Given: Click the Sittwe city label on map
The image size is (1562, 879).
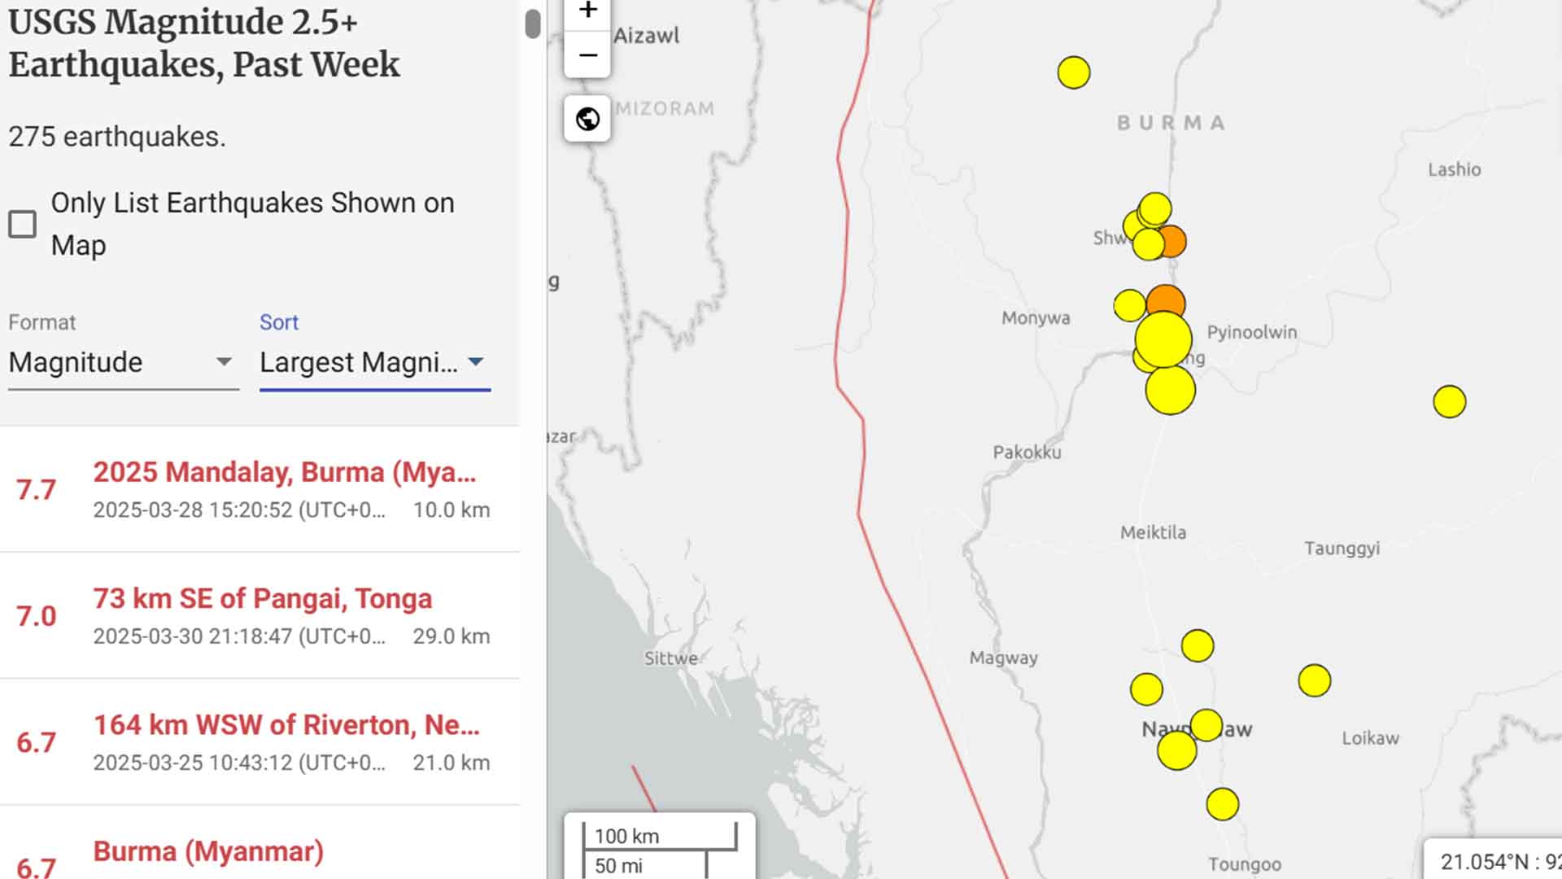Looking at the screenshot, I should (671, 658).
